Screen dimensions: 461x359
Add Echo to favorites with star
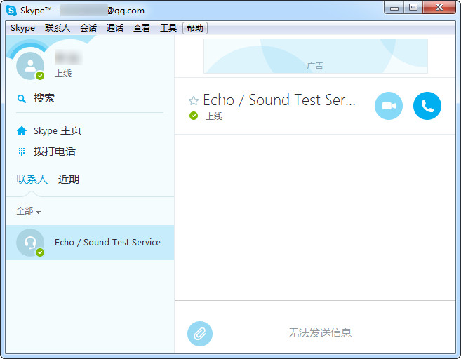[x=194, y=101]
